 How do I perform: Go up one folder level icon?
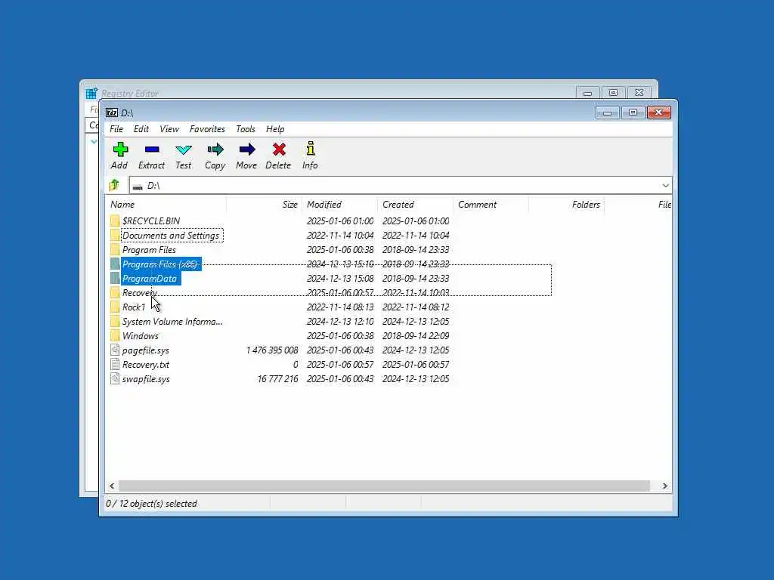114,185
